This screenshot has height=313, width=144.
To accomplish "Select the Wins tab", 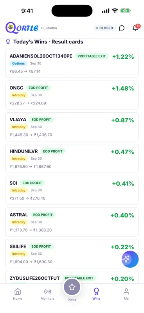I will 96,294.
